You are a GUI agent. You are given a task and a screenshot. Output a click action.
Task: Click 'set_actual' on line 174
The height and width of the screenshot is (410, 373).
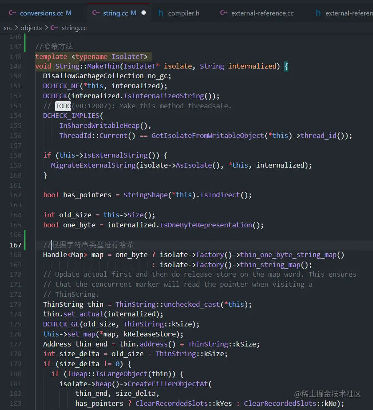point(84,314)
